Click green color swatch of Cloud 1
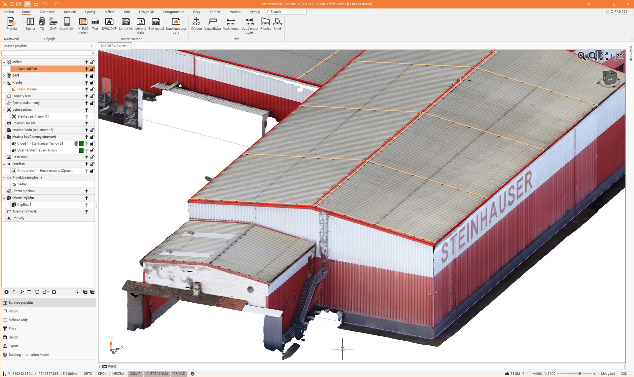The width and height of the screenshot is (634, 377). 81,144
